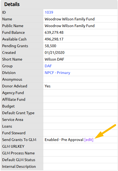Select the Pending Grants value 58,500
The image size is (118, 171).
click(50, 46)
